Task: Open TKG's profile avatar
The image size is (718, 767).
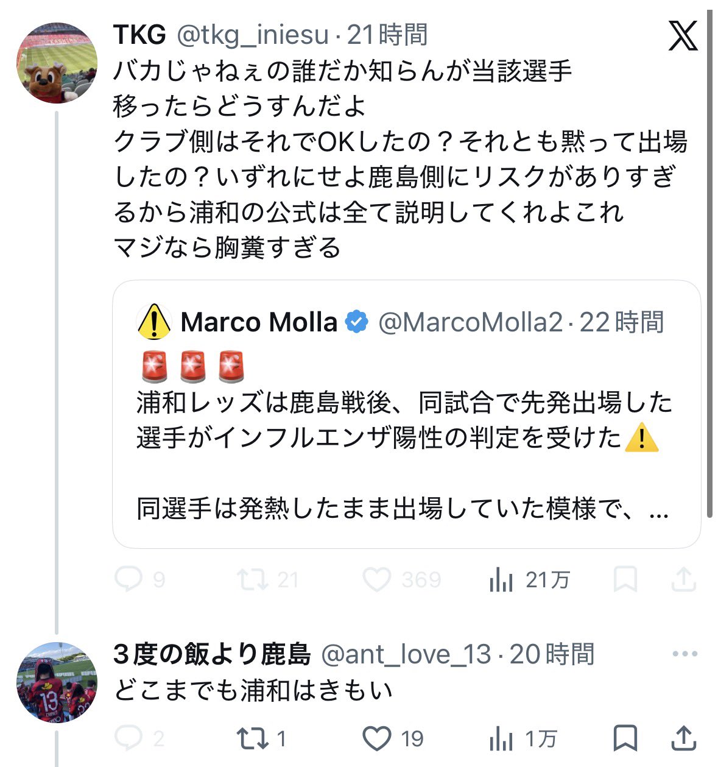Action: pos(57,63)
